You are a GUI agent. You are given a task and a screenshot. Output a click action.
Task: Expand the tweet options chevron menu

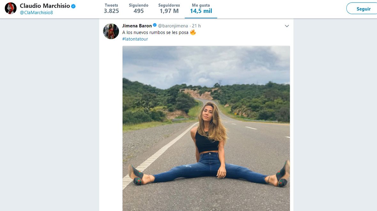tap(287, 26)
